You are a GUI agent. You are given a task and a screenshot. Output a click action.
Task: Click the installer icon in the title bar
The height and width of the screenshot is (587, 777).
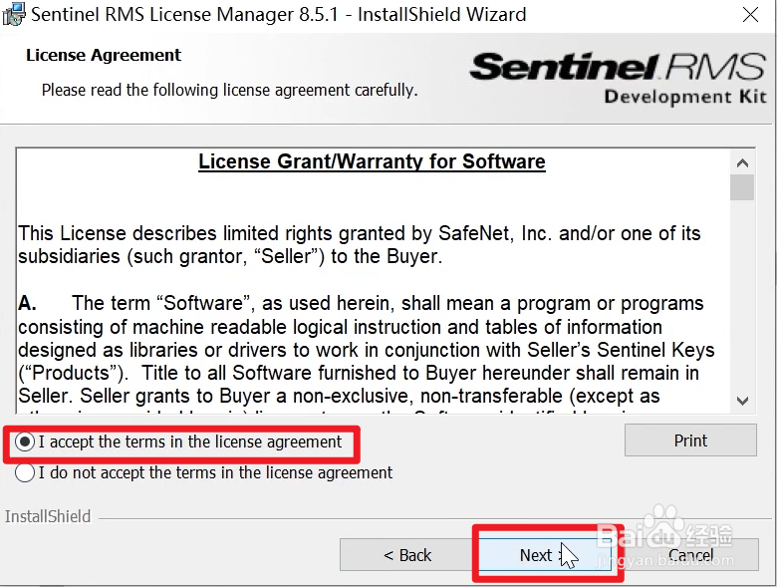coord(13,14)
